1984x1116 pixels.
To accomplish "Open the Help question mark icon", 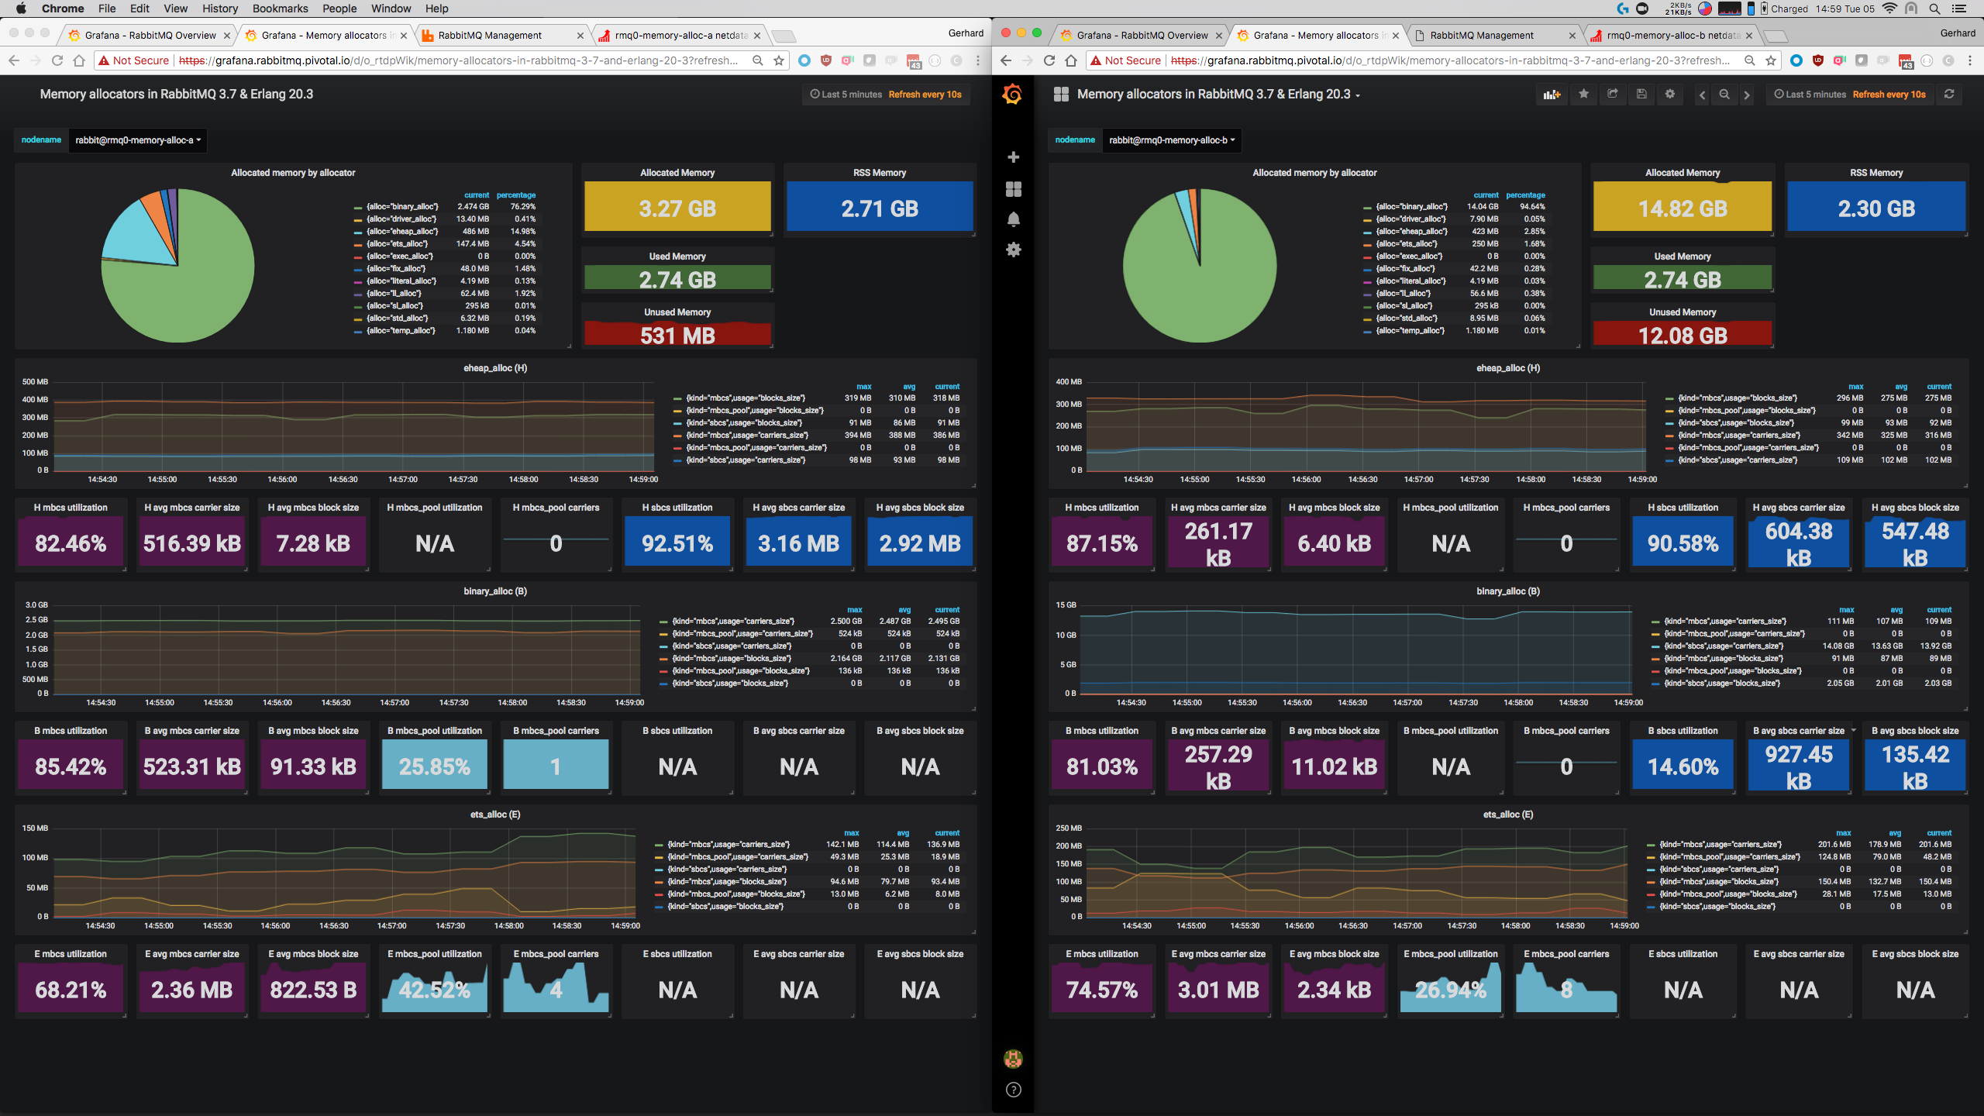I will coord(1013,1090).
